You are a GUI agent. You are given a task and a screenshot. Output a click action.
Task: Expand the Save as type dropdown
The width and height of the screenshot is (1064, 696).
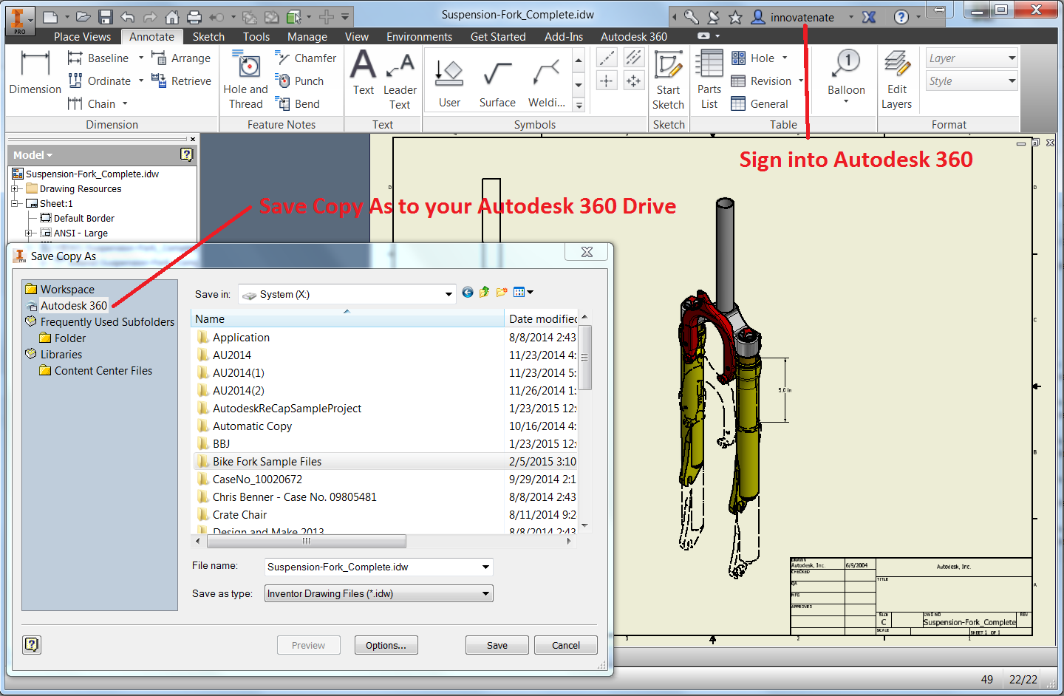point(485,593)
